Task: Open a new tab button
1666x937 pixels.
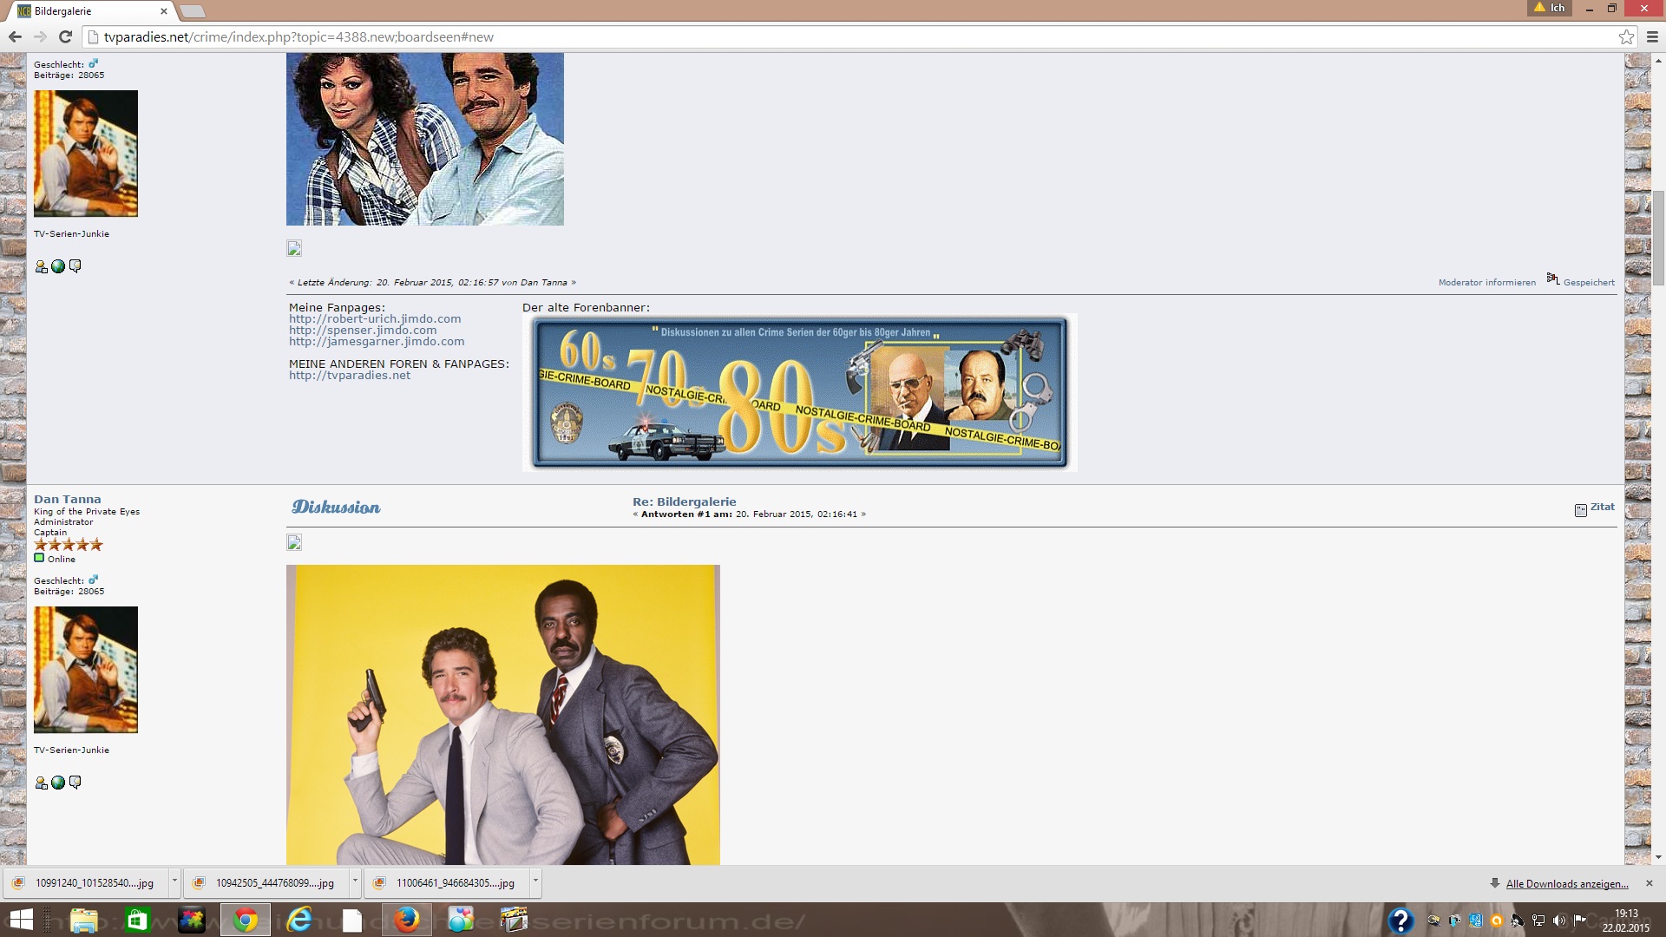Action: click(193, 11)
